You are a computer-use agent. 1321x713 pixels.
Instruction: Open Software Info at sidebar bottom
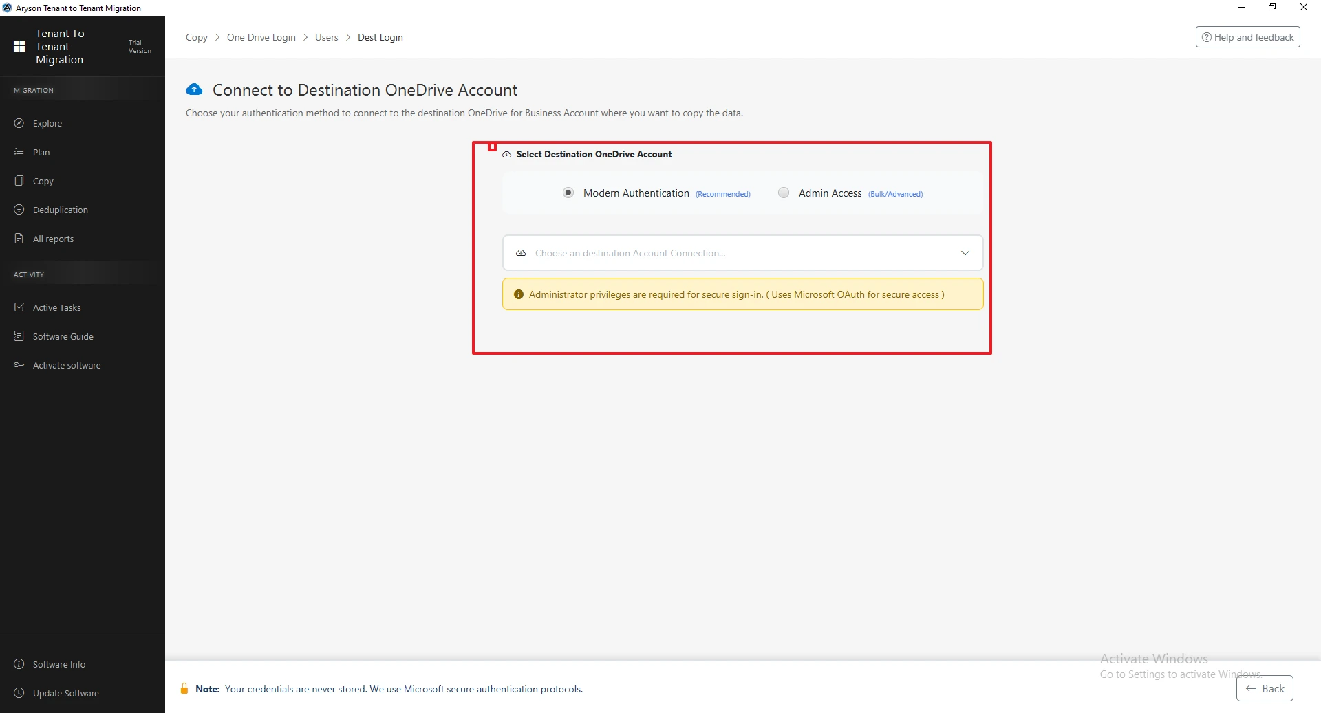(83, 664)
